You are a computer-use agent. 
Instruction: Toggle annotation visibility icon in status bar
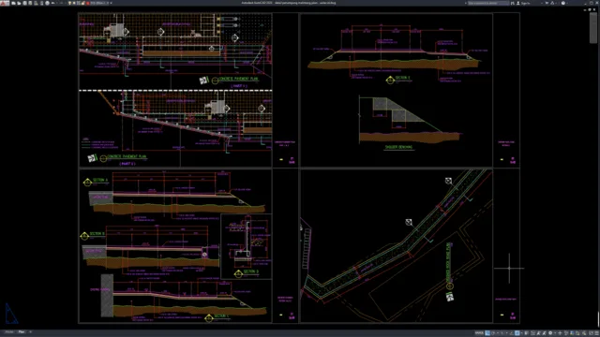tap(538, 333)
